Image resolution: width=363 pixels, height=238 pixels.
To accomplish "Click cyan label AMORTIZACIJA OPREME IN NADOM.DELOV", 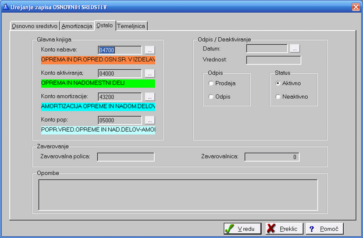I will 98,107.
